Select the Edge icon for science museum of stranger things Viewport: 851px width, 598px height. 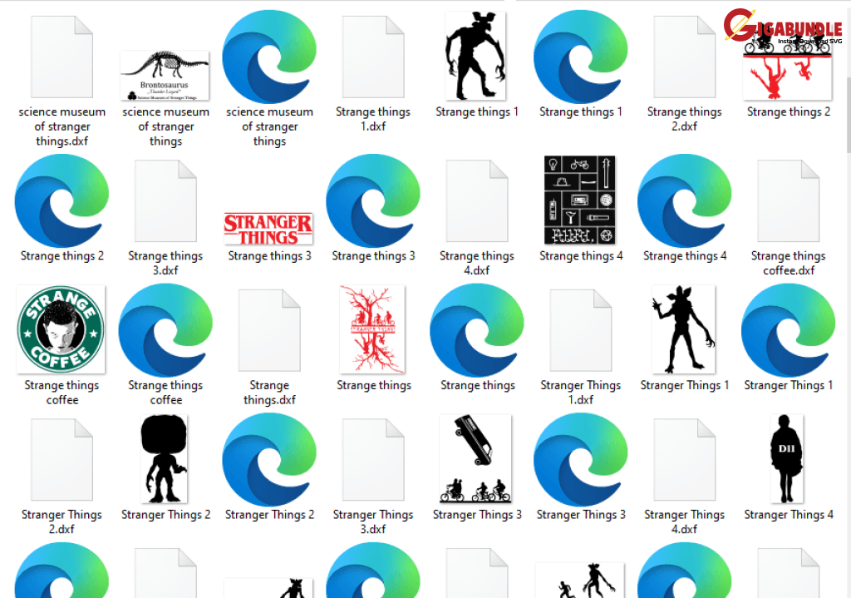click(x=269, y=57)
